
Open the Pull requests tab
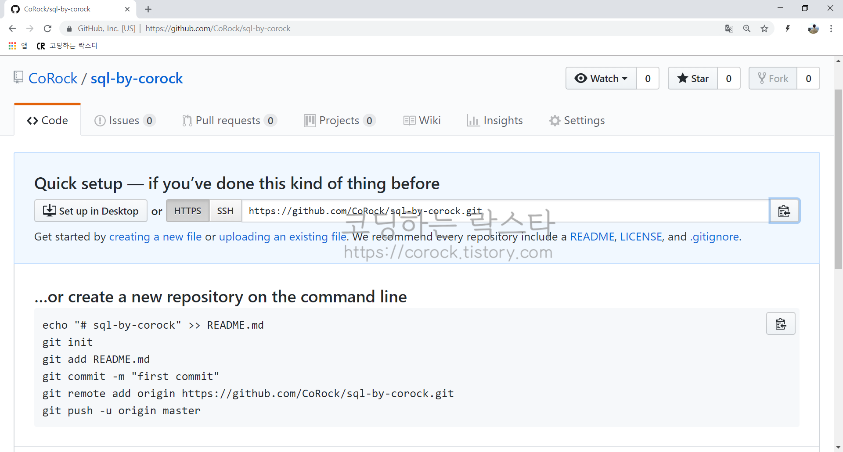pos(229,120)
